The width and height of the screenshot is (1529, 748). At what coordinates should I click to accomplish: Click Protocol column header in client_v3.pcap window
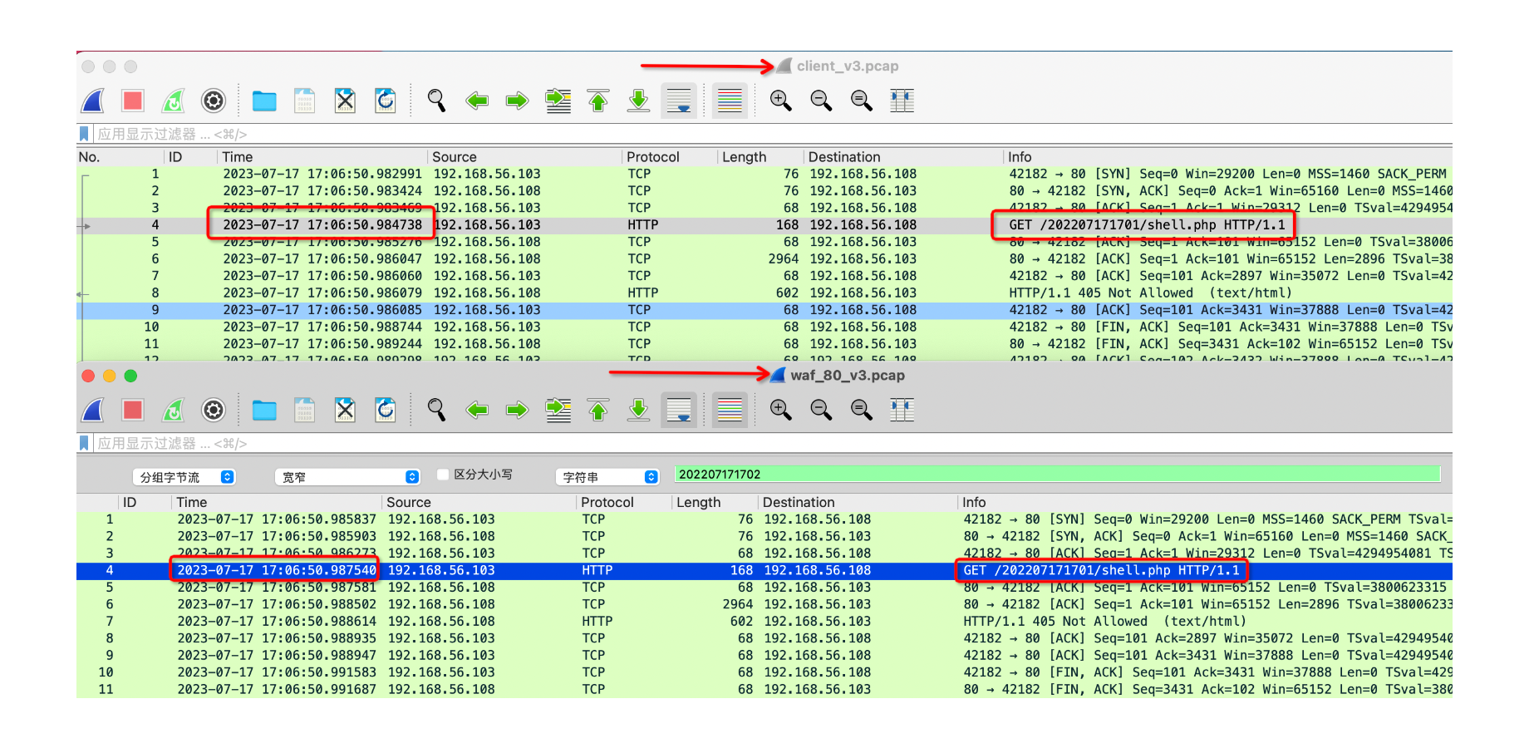[653, 157]
